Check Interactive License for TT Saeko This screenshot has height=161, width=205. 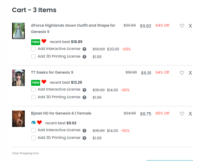click(34, 90)
